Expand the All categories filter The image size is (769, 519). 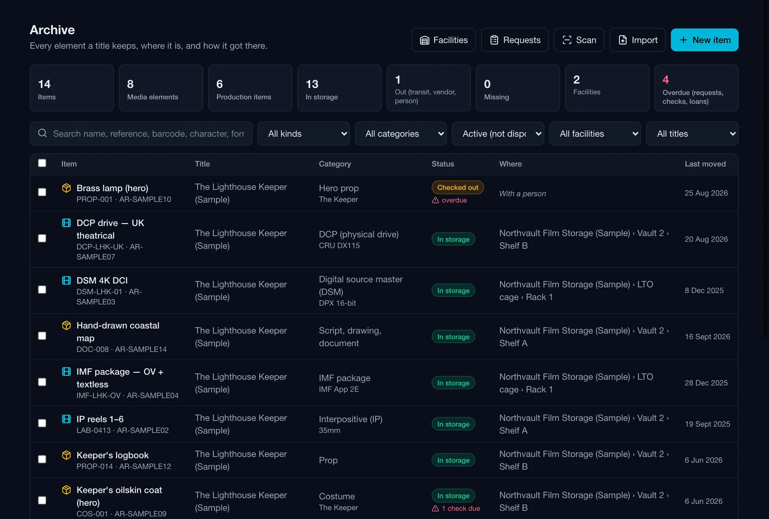click(x=401, y=134)
